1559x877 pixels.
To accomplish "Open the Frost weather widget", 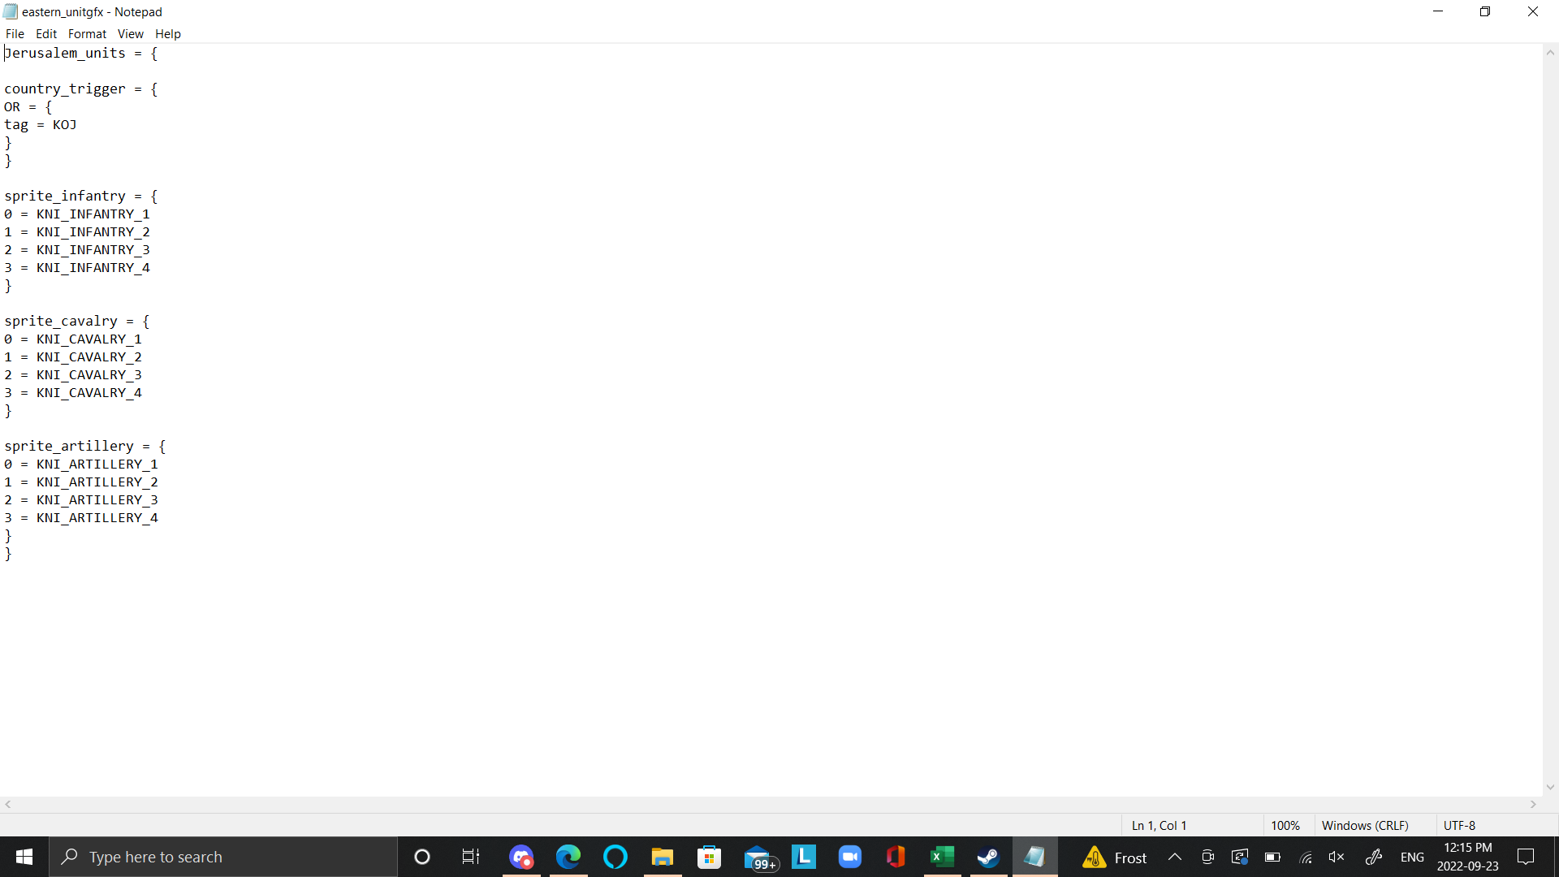I will (1114, 857).
